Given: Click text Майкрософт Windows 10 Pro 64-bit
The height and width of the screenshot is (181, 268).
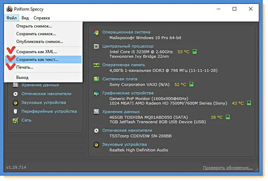Looking at the screenshot, I should (145, 38).
